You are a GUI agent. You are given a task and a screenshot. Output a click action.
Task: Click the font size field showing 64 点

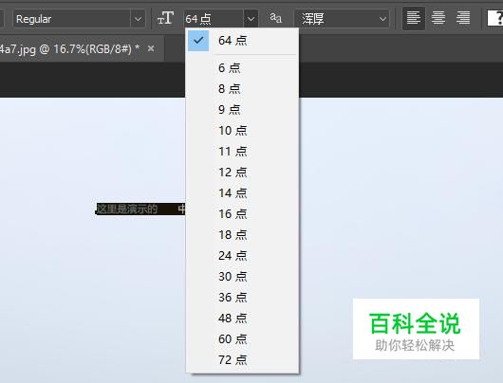click(214, 19)
